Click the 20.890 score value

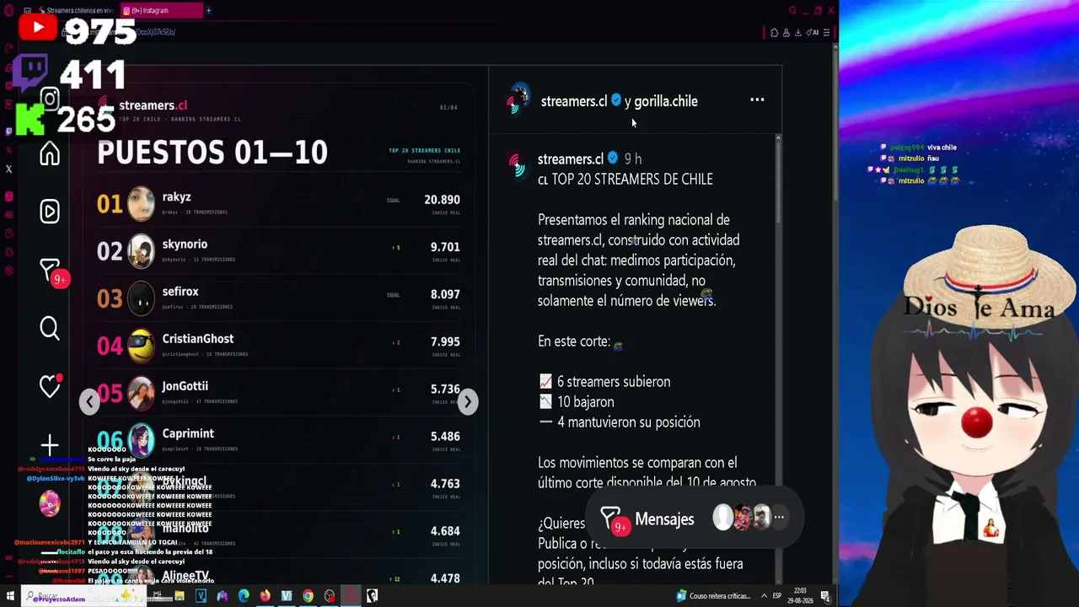click(442, 200)
